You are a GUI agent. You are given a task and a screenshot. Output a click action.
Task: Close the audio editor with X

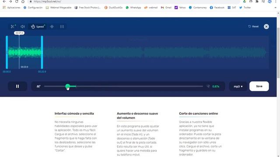266,27
